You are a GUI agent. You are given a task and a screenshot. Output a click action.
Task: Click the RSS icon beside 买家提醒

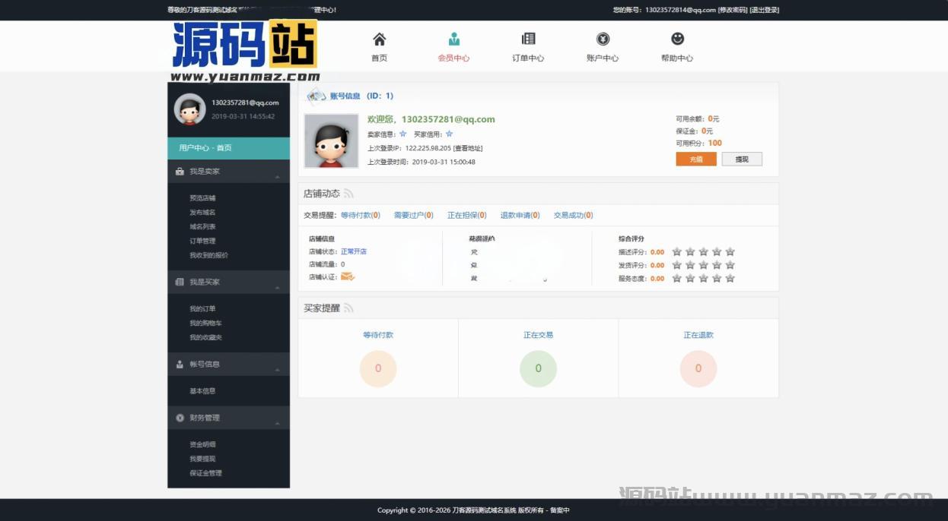(348, 308)
